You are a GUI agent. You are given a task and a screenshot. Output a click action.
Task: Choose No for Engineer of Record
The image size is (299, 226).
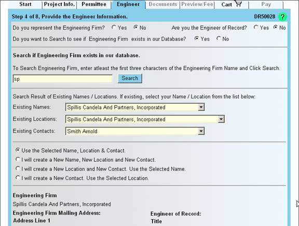pyautogui.click(x=275, y=27)
